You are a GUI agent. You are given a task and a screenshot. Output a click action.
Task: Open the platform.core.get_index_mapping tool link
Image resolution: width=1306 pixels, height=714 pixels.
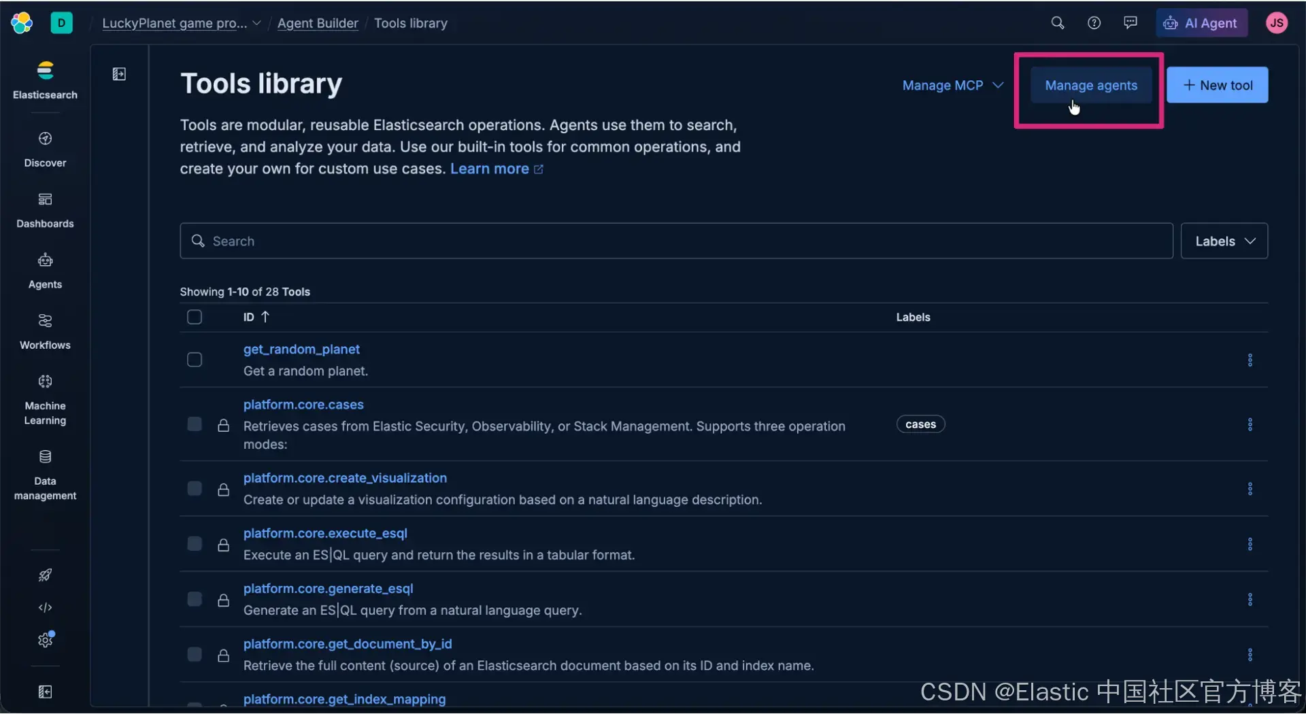tap(344, 700)
